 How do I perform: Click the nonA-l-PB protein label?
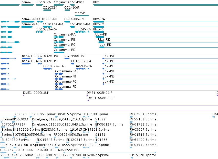(30, 56)
